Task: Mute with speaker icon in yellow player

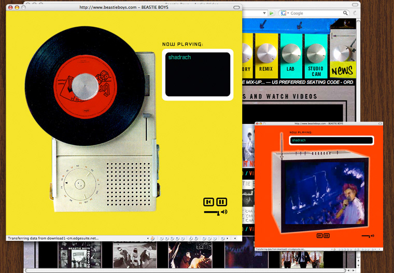Action: pos(224,212)
